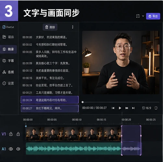This screenshot has height=162, width=163.
Task: Toggle the first lock on track V1
Action: (x=11, y=134)
